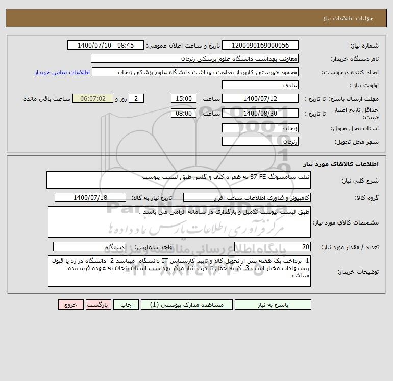This screenshot has width=393, height=381.
Task: Click response deadline date 1400/07/12
Action: pos(260,99)
